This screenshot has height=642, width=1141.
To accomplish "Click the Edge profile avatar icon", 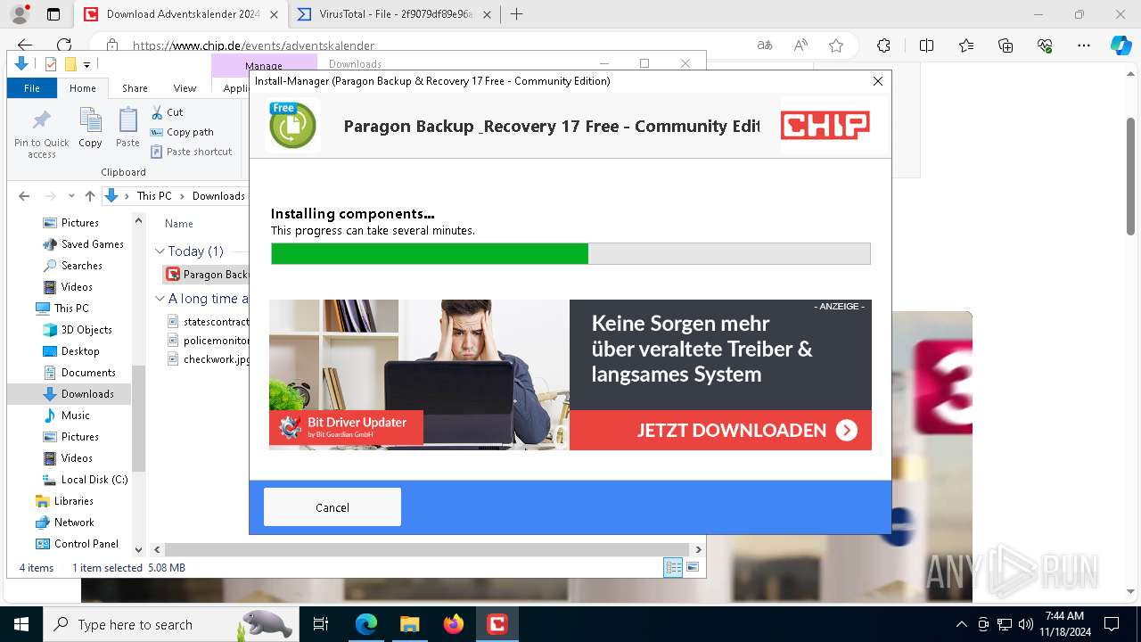I will [x=20, y=14].
